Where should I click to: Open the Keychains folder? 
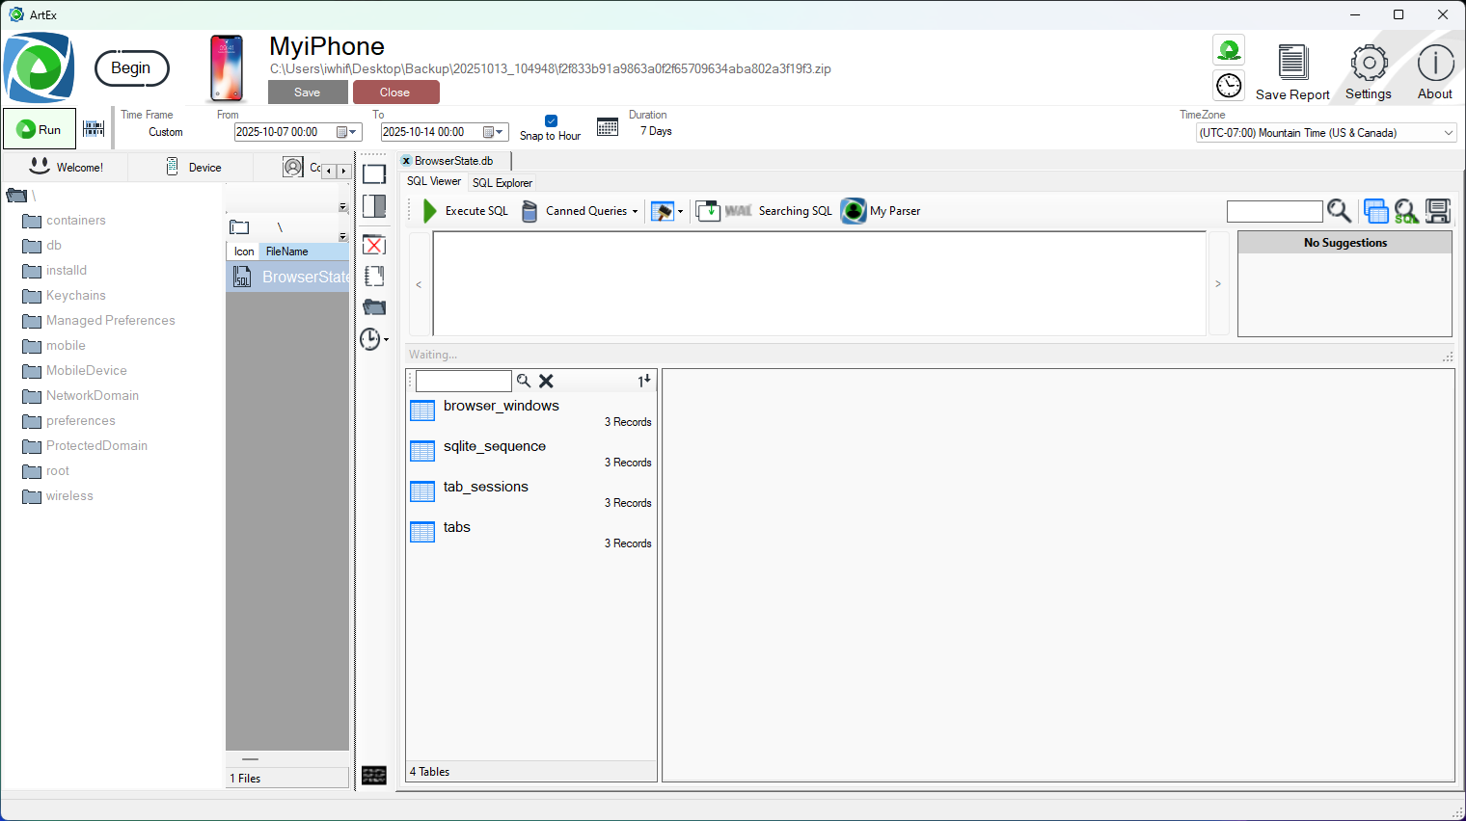pos(75,296)
